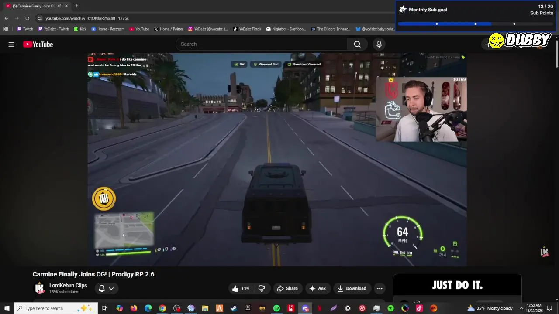Open the Nightbot Dashboard bookmark
This screenshot has height=314, width=559.
click(286, 29)
